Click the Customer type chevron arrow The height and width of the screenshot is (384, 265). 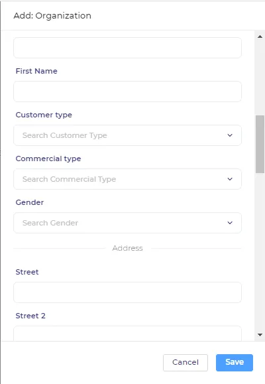(x=230, y=135)
